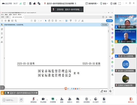The image size is (137, 105).
Task: End the recording (结束录制)
Action: (x=86, y=100)
